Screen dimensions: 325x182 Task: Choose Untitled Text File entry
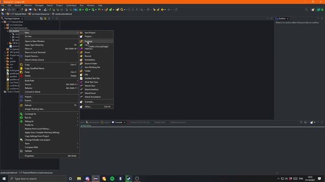point(96,78)
